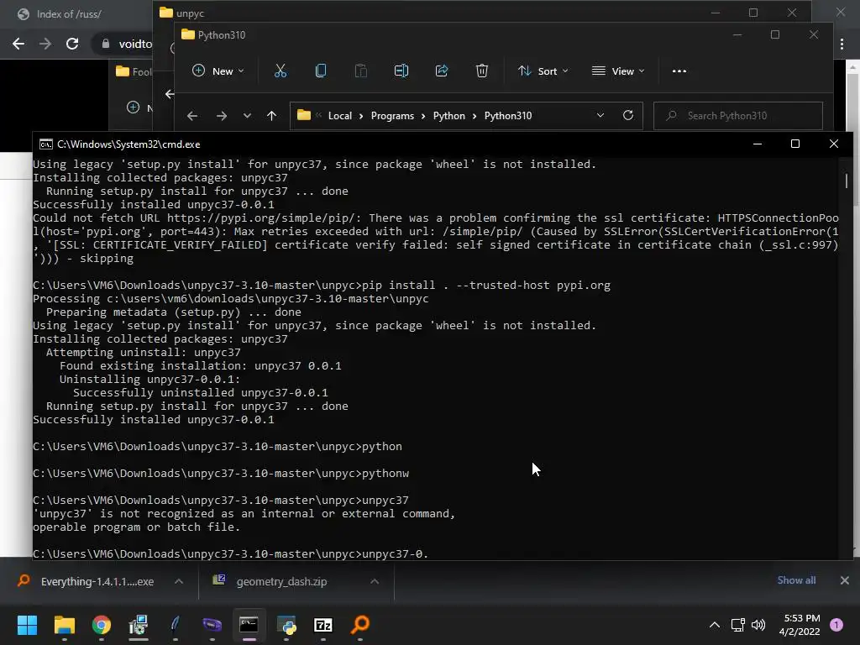The height and width of the screenshot is (645, 860).
Task: Click the Python breadcrumb in address bar
Action: (x=449, y=116)
